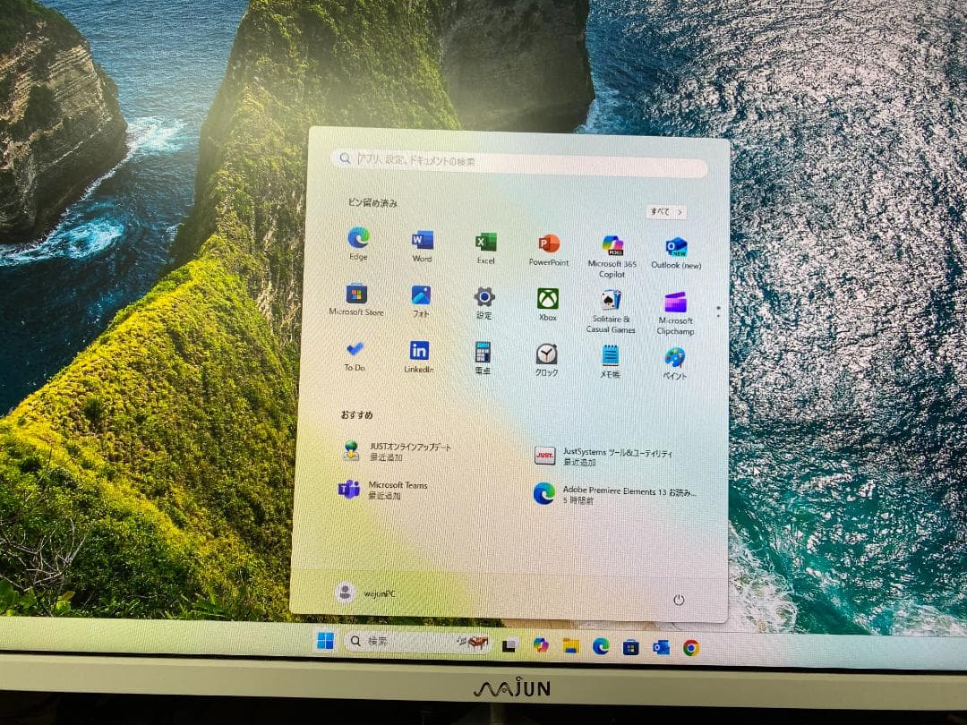This screenshot has width=967, height=725.
Task: Open Solitaire & Casual Games
Action: click(610, 302)
